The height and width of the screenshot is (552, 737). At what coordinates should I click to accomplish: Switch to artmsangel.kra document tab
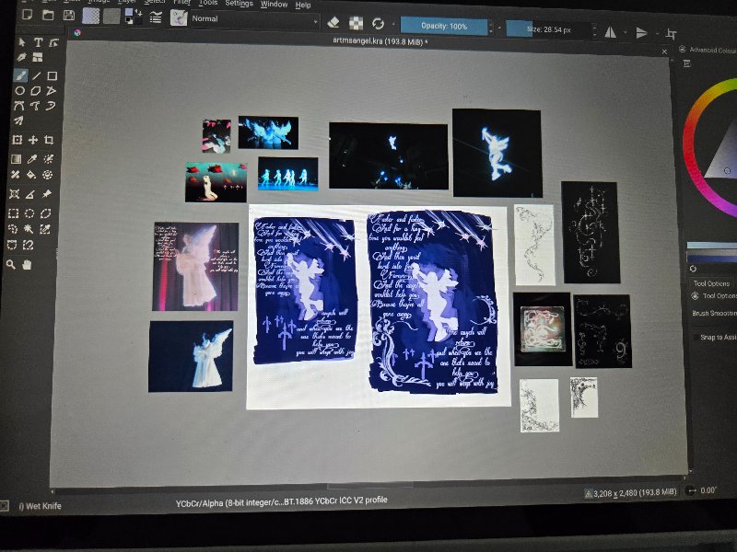click(x=380, y=41)
